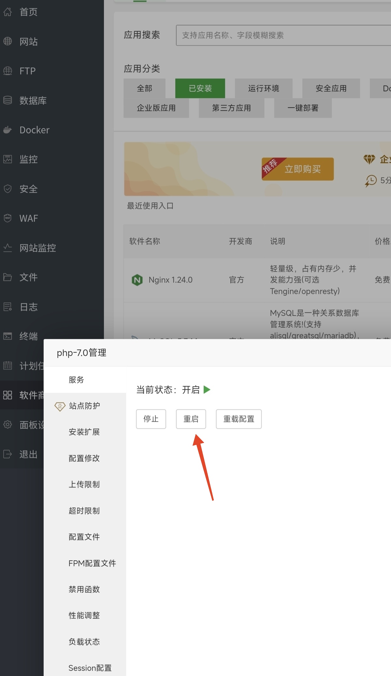Viewport: 391px width, 676px height.
Task: Select the 一键部署 category tab
Action: pyautogui.click(x=303, y=108)
